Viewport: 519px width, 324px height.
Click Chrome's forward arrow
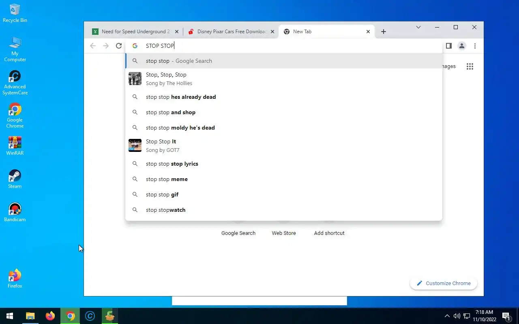point(106,46)
